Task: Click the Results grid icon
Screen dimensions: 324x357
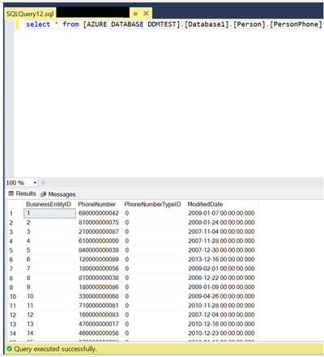Action: coord(11,193)
